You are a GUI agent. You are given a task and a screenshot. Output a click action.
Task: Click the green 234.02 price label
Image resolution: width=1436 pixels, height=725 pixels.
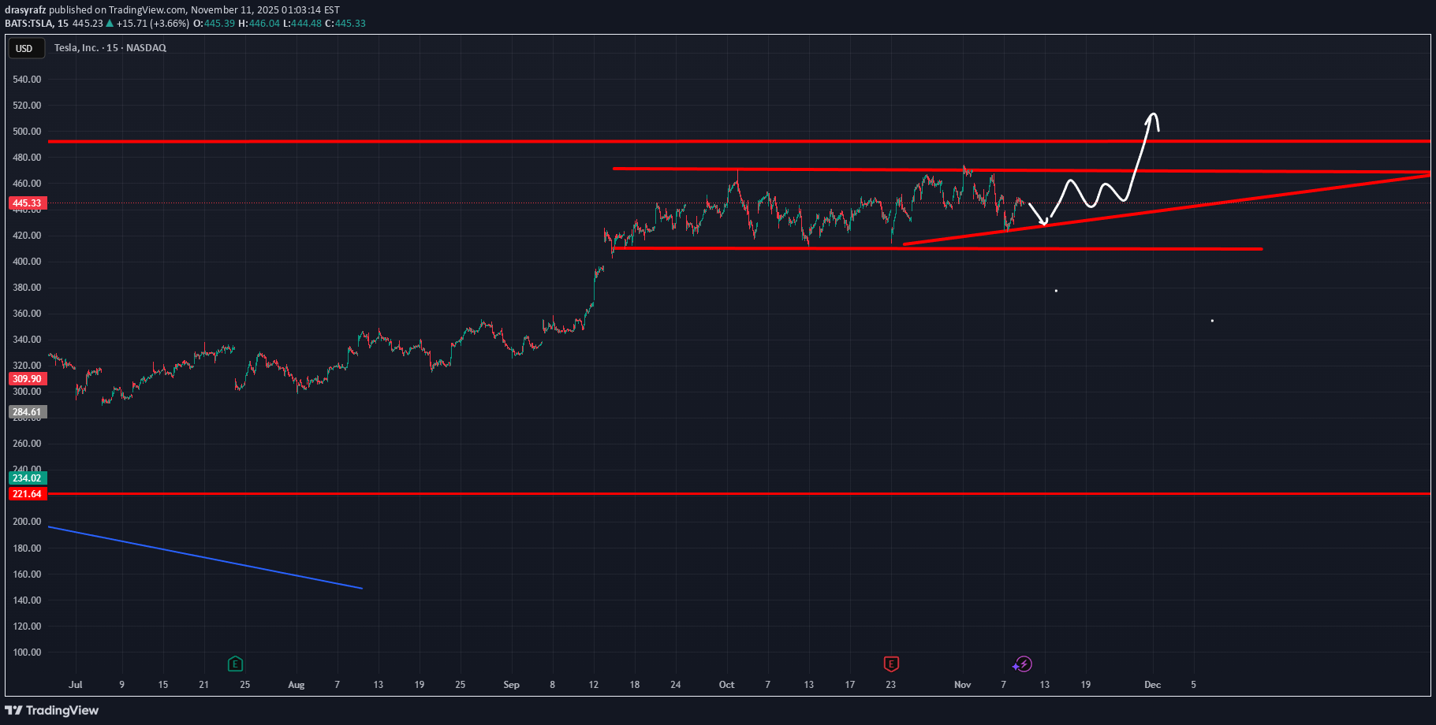27,478
